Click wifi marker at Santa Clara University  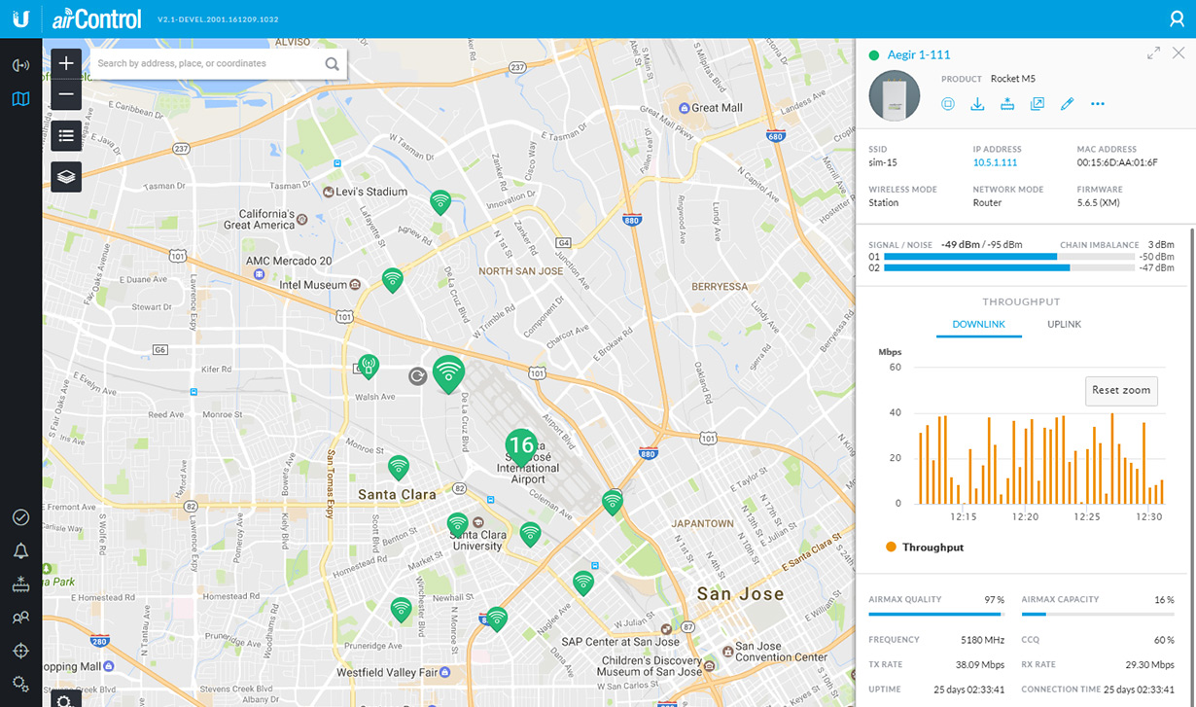click(457, 525)
